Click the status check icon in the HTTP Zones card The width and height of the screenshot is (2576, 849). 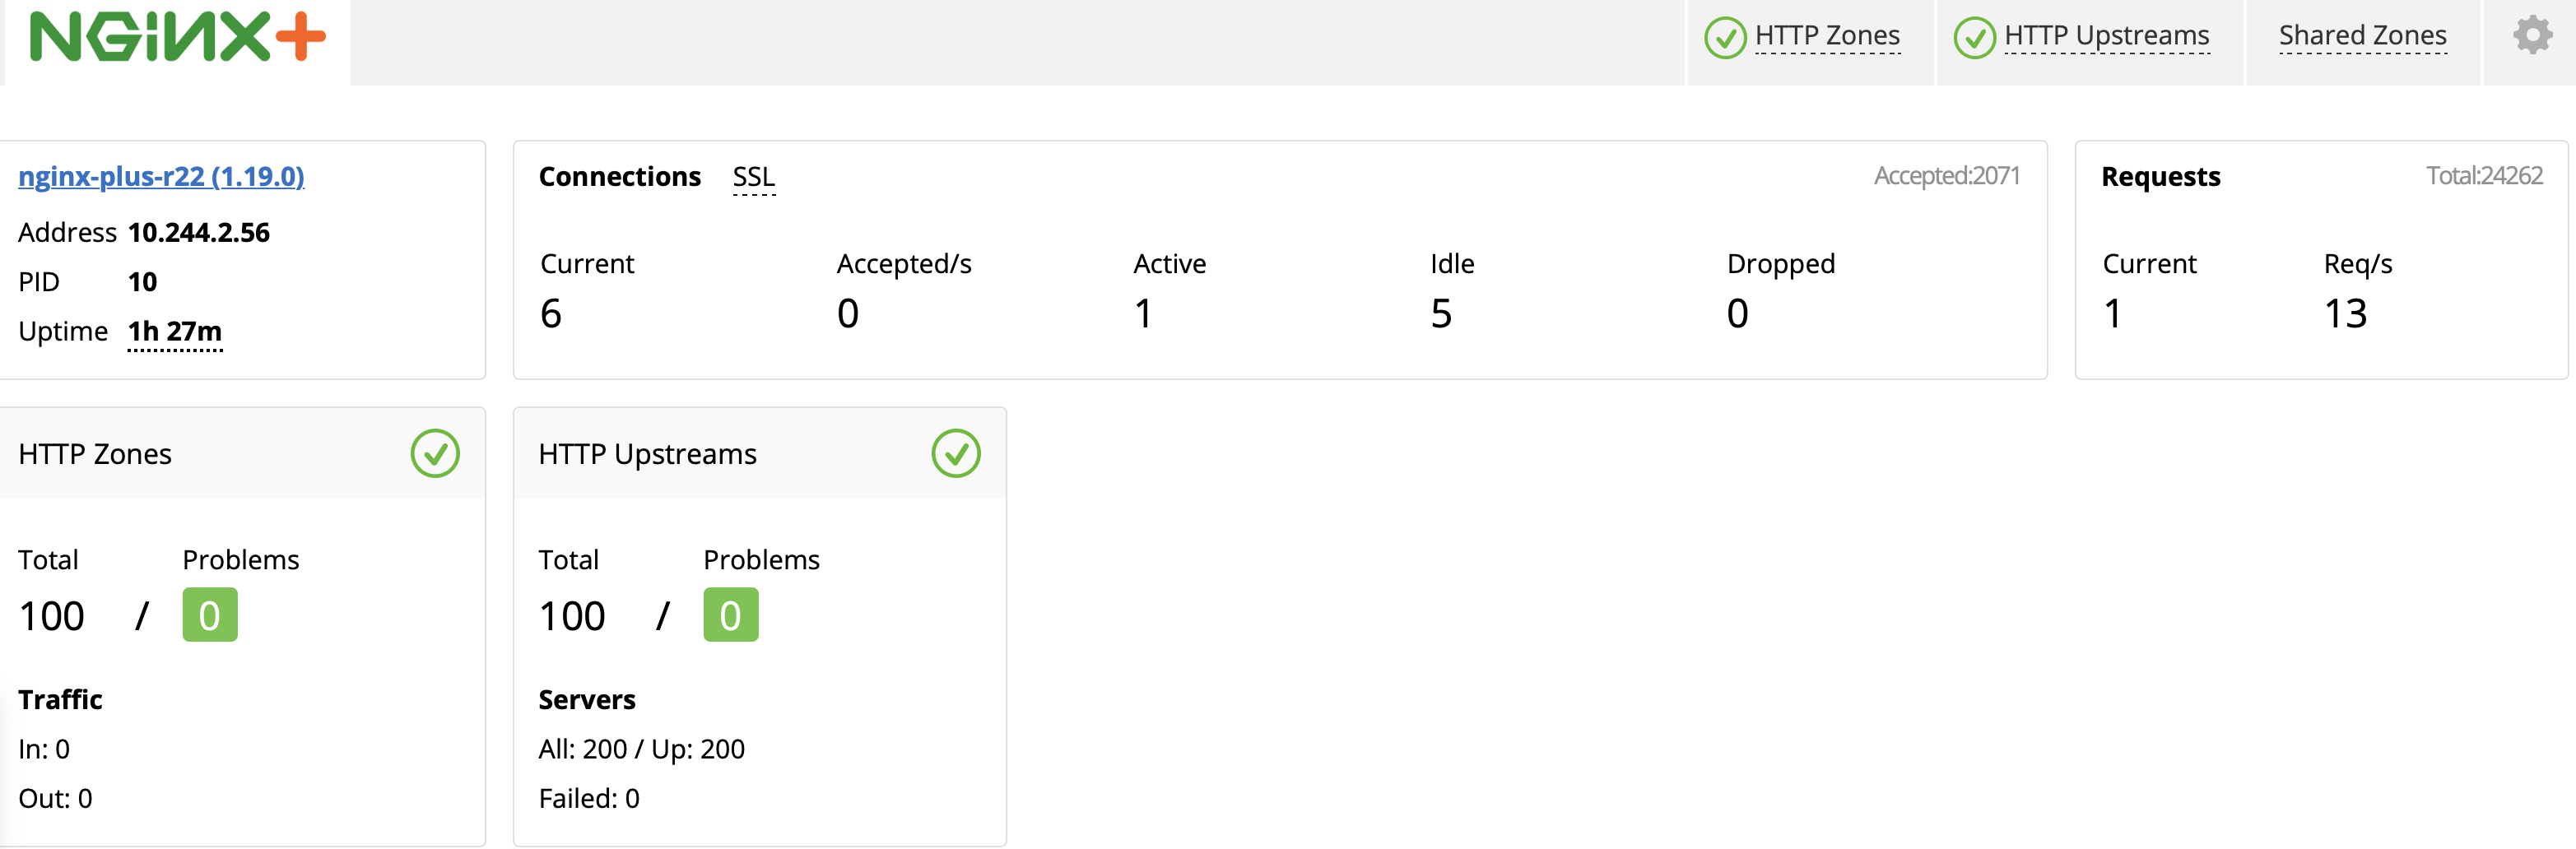point(435,454)
